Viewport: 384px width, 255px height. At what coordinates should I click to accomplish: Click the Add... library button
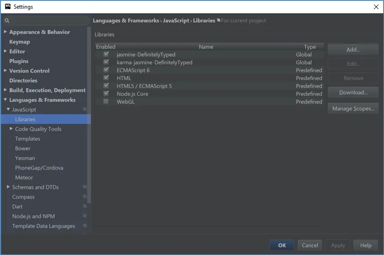(353, 49)
